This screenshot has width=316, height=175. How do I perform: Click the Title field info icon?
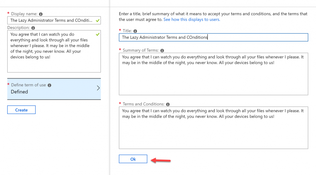click(x=135, y=31)
